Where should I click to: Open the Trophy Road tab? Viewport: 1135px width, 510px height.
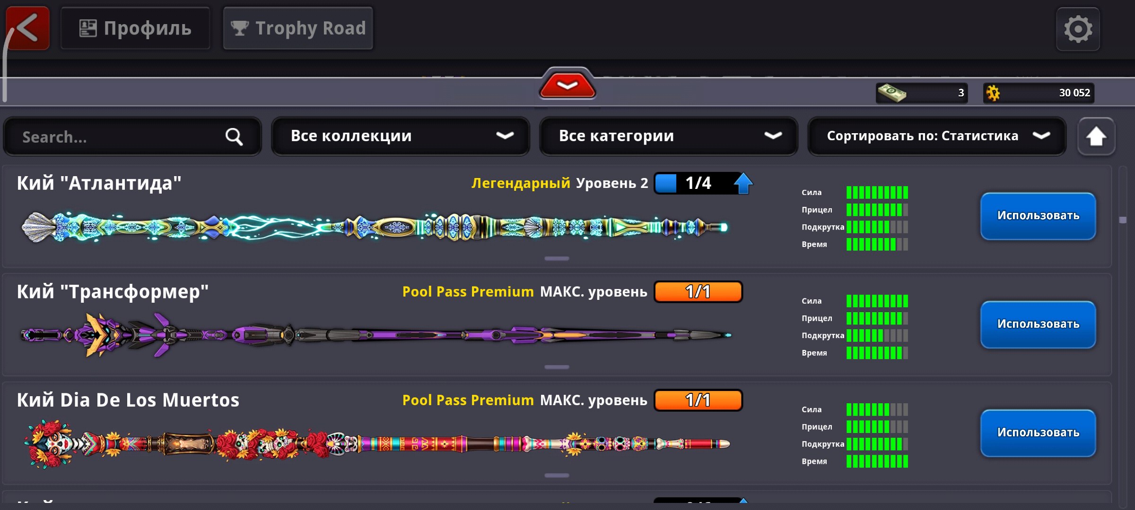coord(298,28)
